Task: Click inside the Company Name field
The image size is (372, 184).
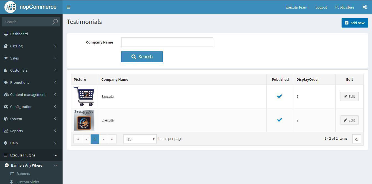Action: point(167,42)
